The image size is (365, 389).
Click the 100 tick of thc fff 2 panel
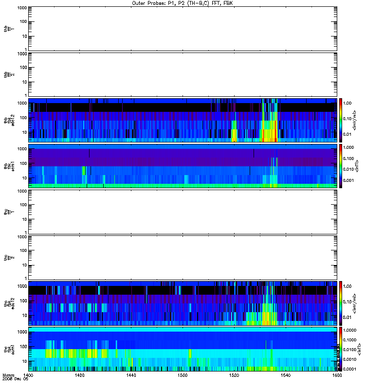coord(23,250)
